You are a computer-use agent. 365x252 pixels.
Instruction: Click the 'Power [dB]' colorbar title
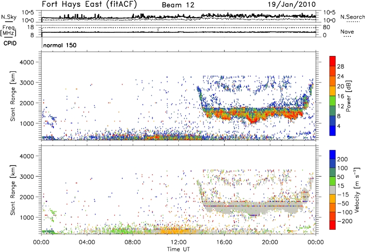pyautogui.click(x=349, y=96)
